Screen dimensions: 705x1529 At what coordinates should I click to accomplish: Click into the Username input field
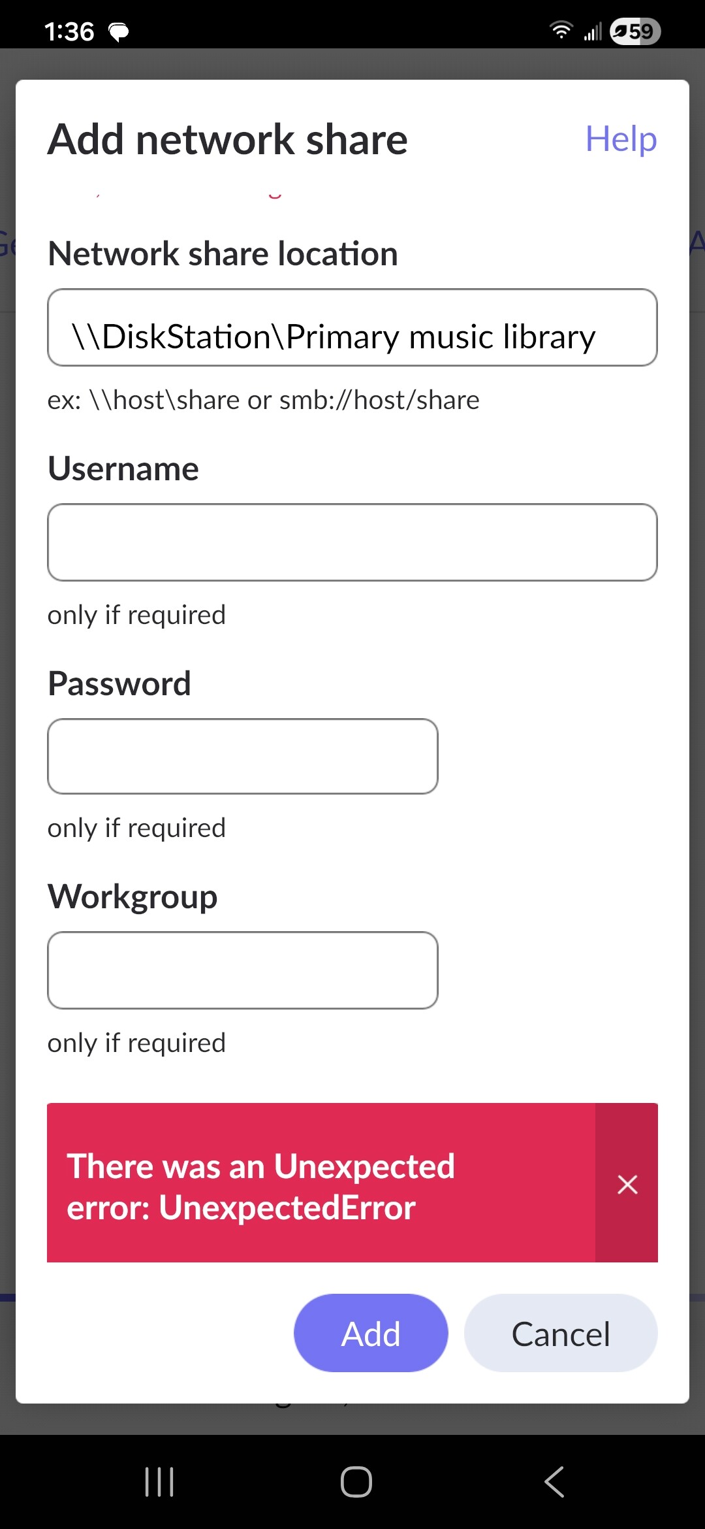(352, 542)
